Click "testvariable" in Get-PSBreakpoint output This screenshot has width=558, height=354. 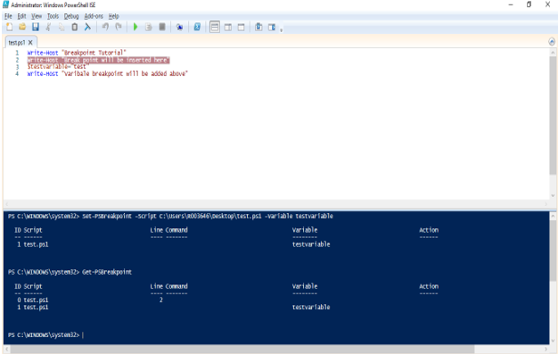(x=311, y=307)
